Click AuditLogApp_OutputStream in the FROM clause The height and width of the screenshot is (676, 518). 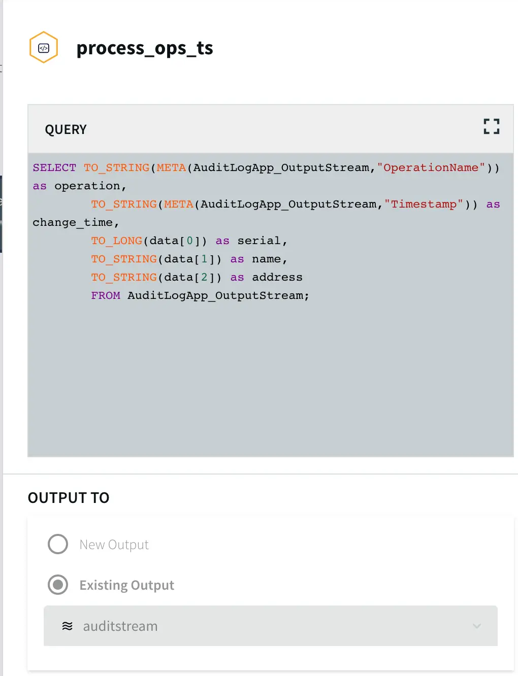tap(215, 296)
